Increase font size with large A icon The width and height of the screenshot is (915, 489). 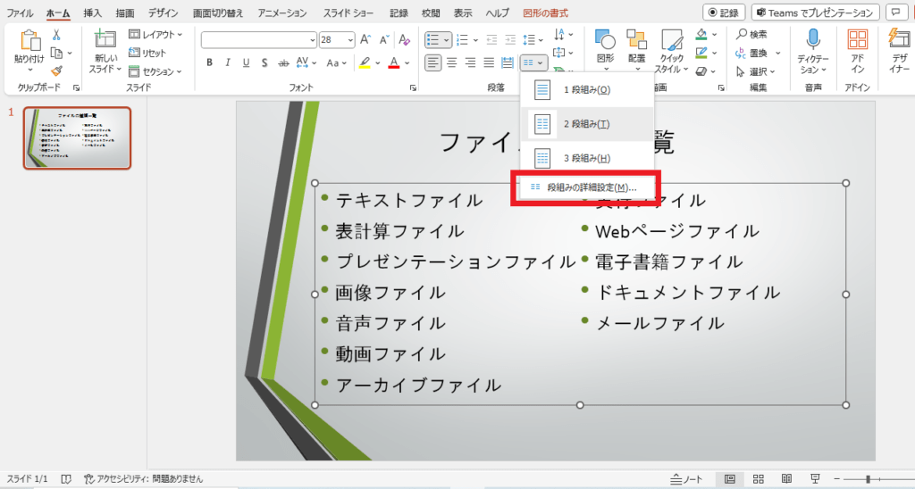pos(365,39)
